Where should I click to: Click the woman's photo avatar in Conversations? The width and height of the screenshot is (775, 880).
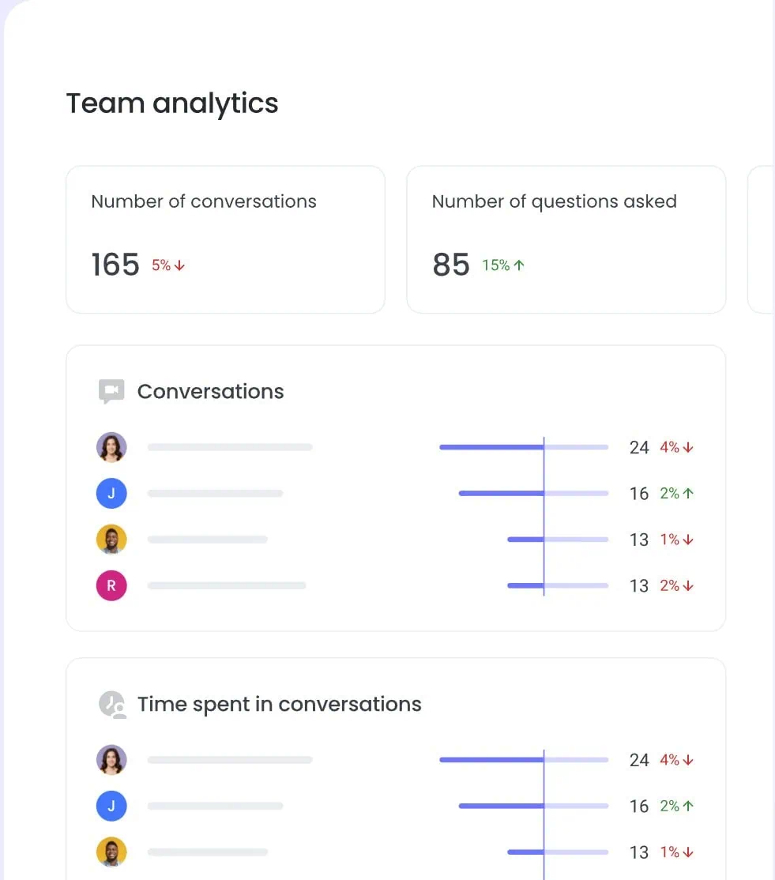[x=111, y=447]
